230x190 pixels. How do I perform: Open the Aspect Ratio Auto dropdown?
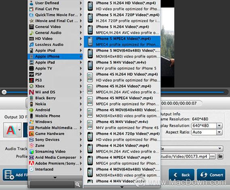219,132
